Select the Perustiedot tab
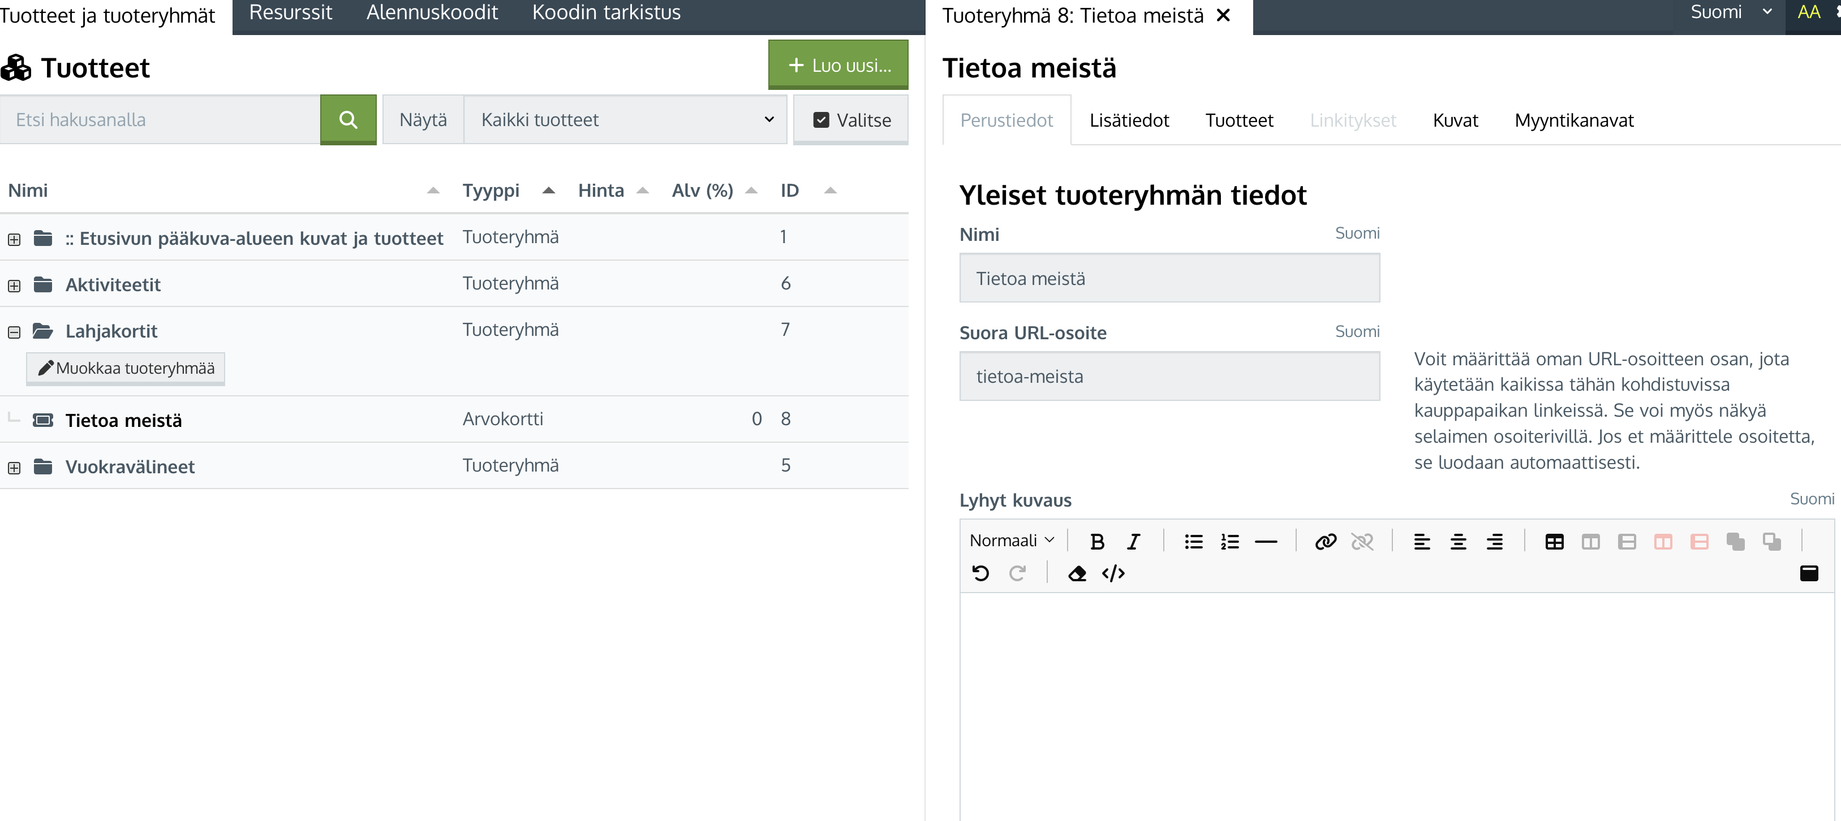1841x821 pixels. coord(1006,120)
